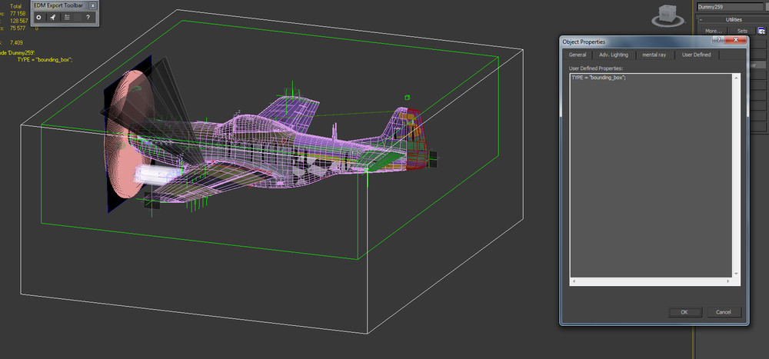Click the right arrow of horizontal scrollbar

[729, 282]
